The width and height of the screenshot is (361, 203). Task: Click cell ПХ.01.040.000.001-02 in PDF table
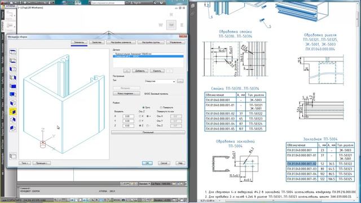tap(220, 113)
